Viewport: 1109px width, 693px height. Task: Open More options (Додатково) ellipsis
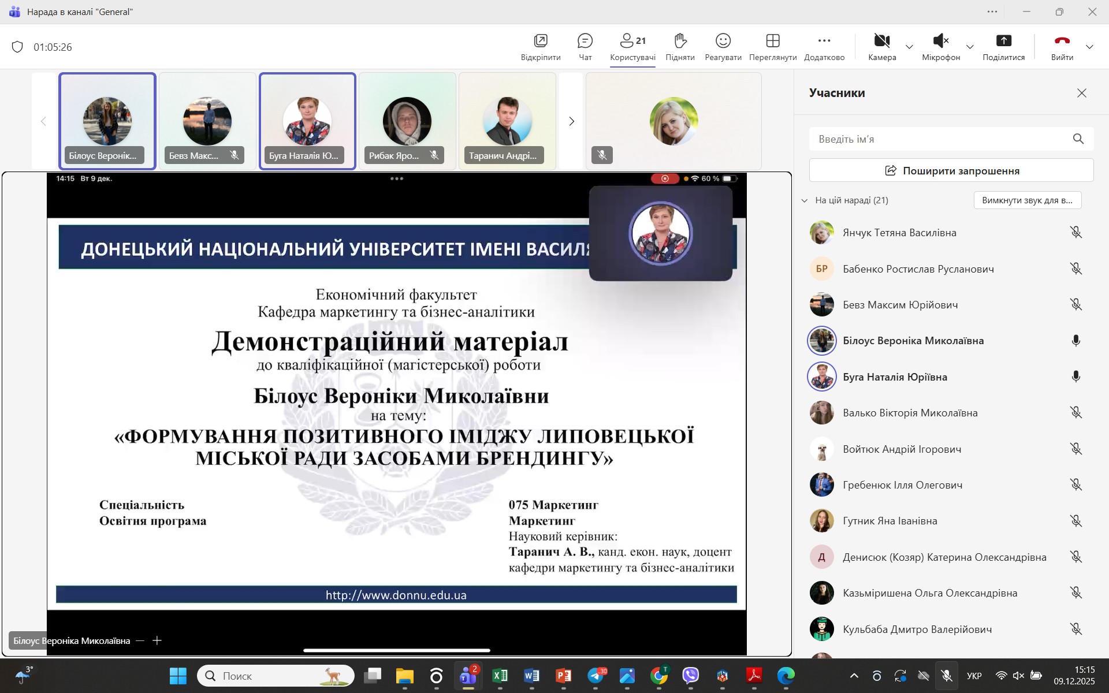[x=824, y=41]
